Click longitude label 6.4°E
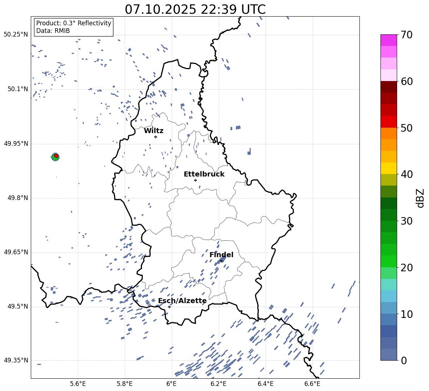429x391 pixels. pos(265,384)
